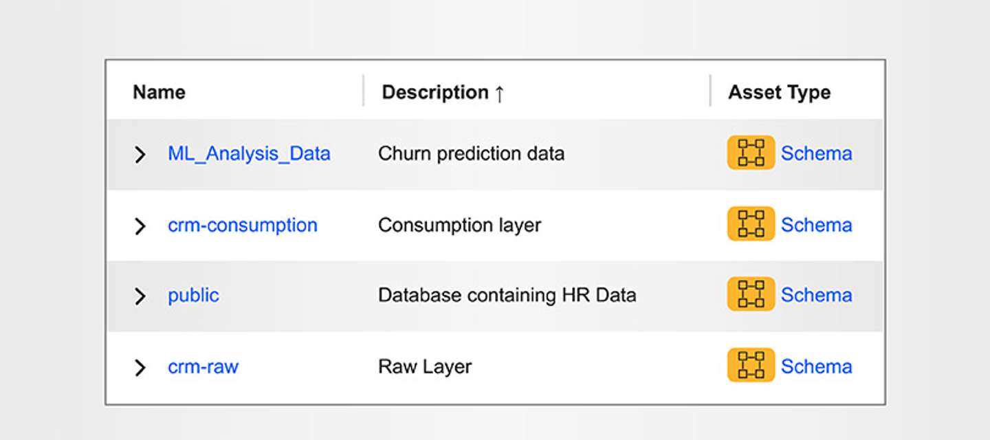Click the schema icon in crm-raw row
Viewport: 990px width, 440px height.
(751, 366)
